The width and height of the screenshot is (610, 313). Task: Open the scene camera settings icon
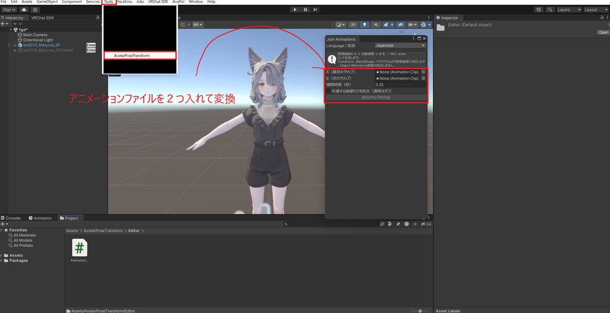tap(412, 24)
